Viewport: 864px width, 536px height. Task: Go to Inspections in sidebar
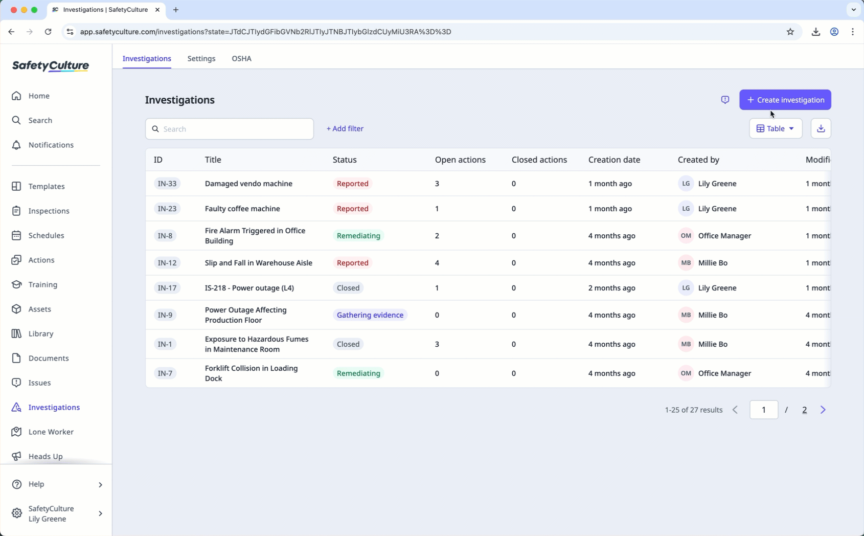[49, 211]
